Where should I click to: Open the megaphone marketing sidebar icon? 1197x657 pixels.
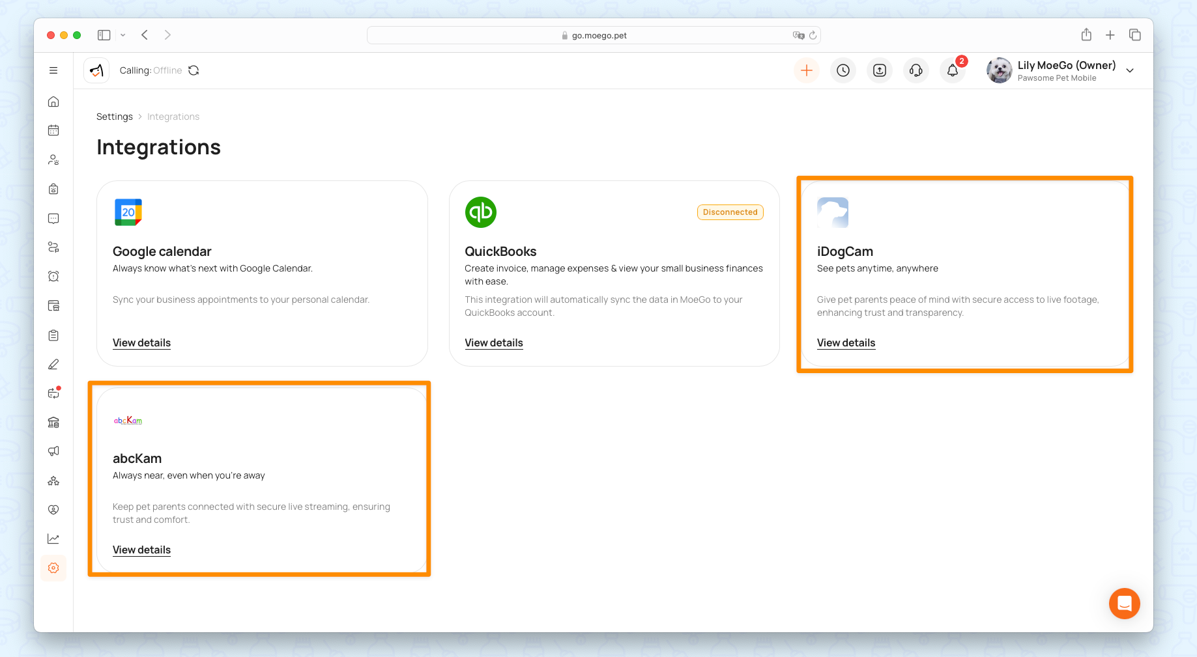53,451
